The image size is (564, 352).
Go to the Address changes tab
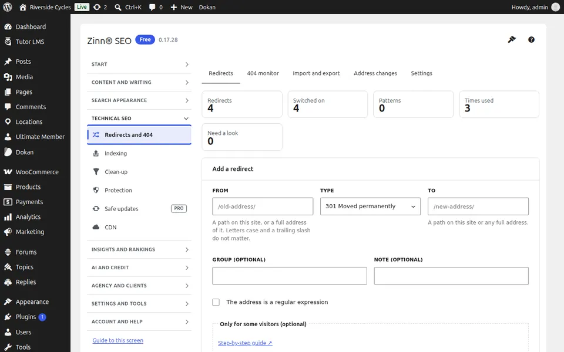pos(375,73)
